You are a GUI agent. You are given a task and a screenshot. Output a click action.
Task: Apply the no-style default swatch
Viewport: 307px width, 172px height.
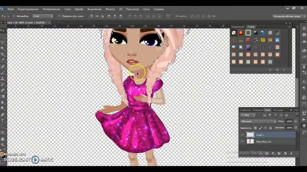[x=234, y=33]
